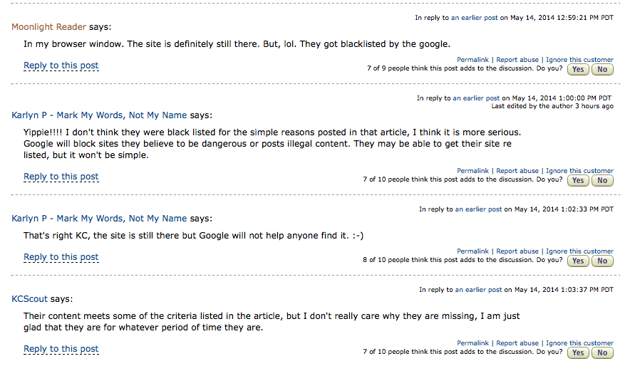Vote Yes on the 'Yippie!!!!' post
This screenshot has width=625, height=366.
tap(577, 180)
